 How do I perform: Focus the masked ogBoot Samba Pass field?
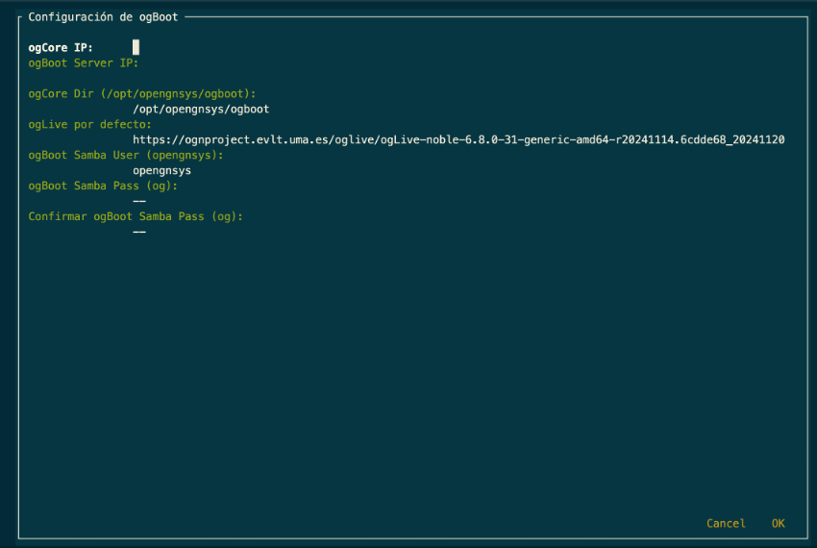tap(139, 201)
